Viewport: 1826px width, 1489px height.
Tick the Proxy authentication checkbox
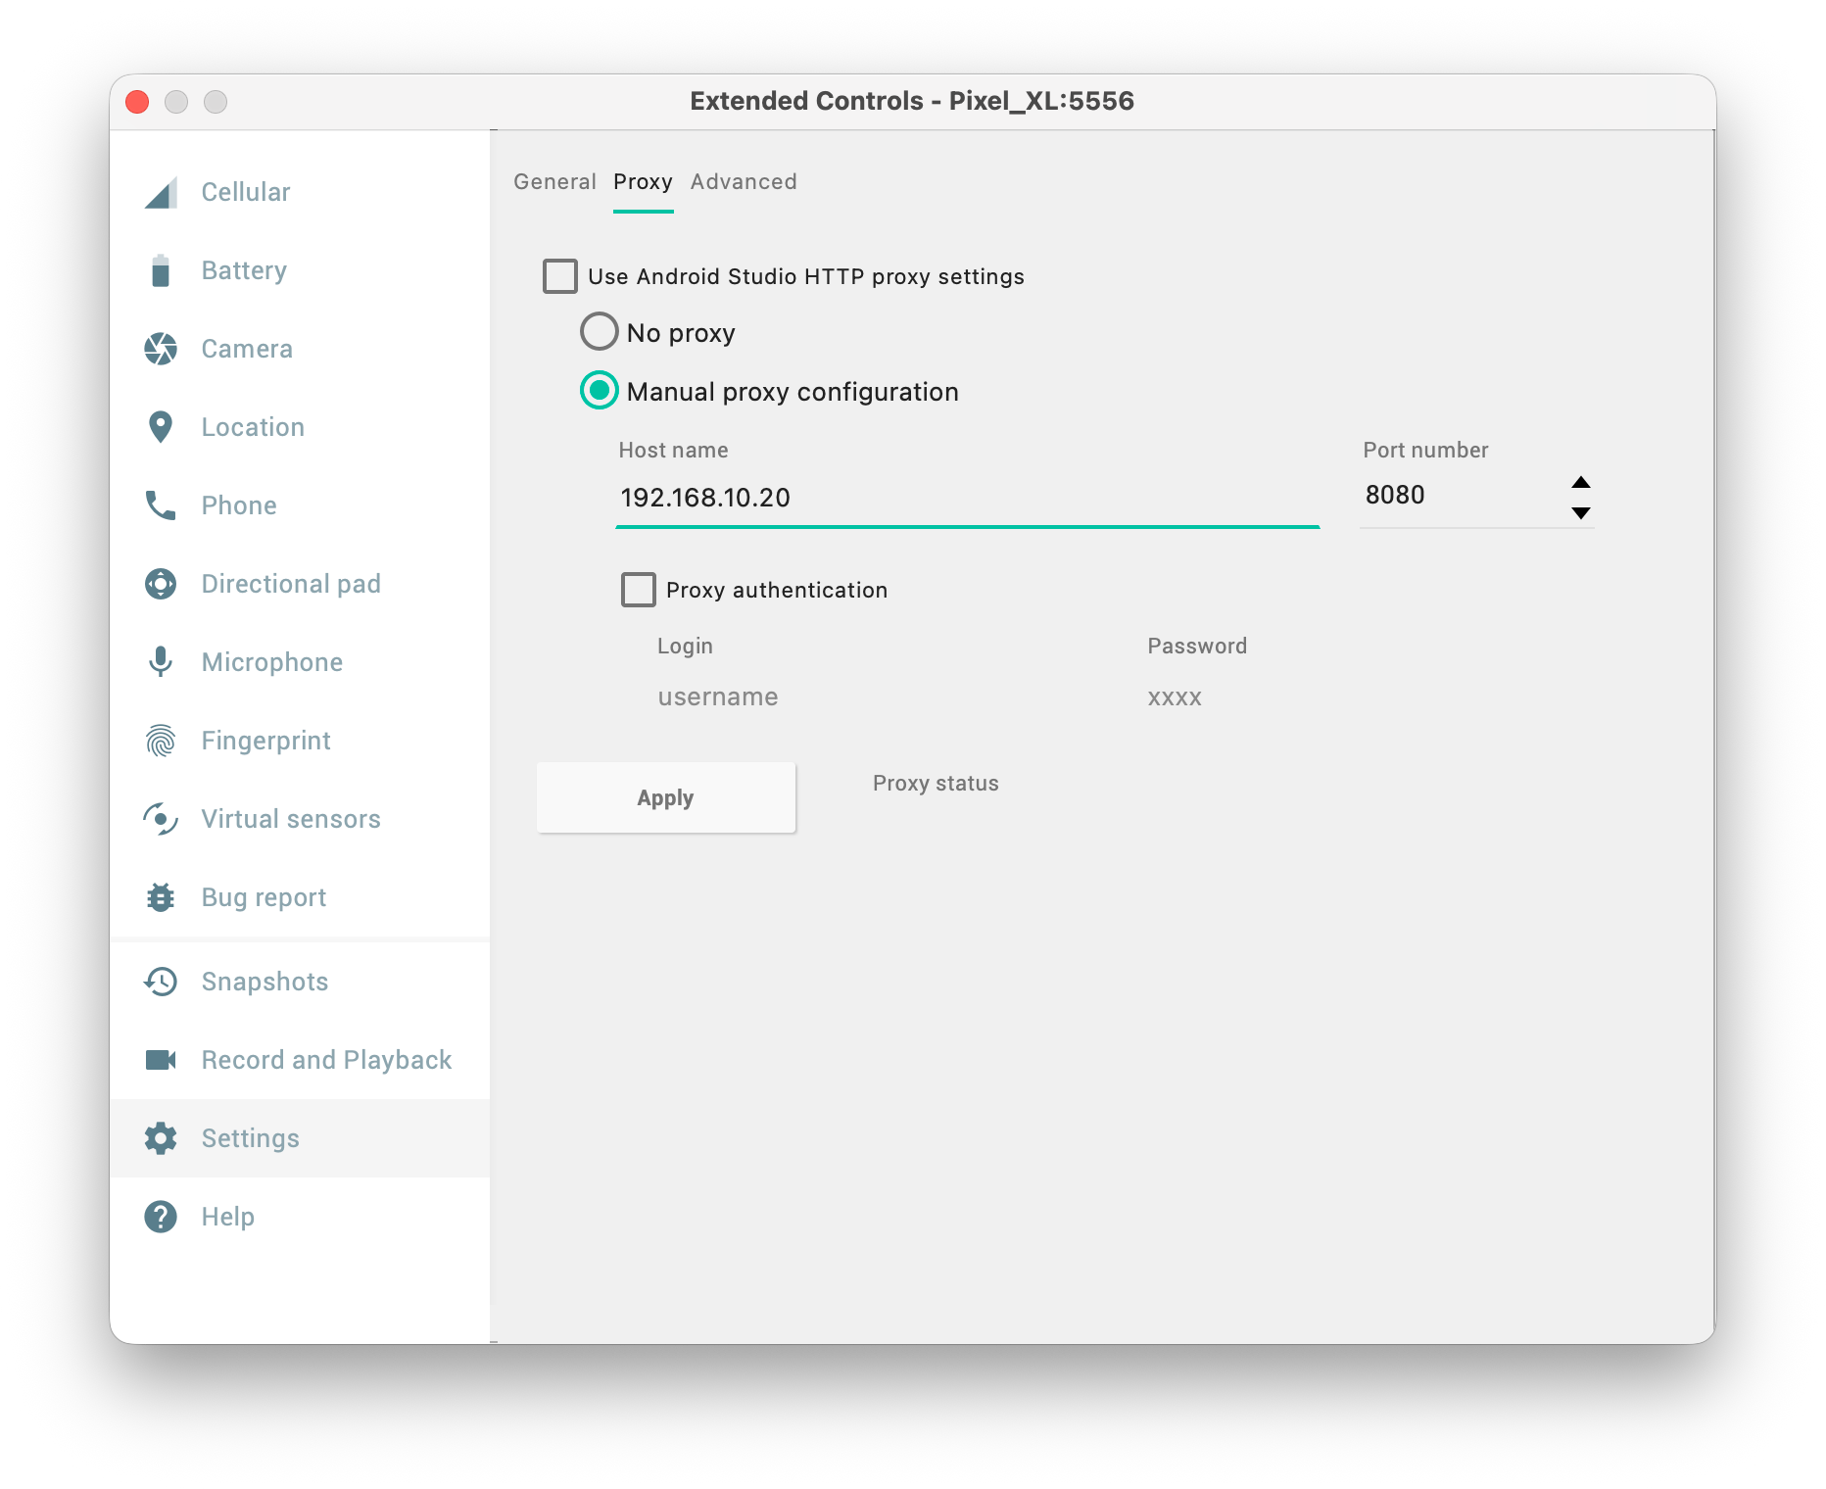tap(639, 590)
